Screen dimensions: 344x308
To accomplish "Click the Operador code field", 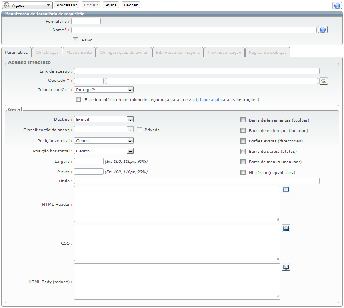I will pyautogui.click(x=89, y=81).
